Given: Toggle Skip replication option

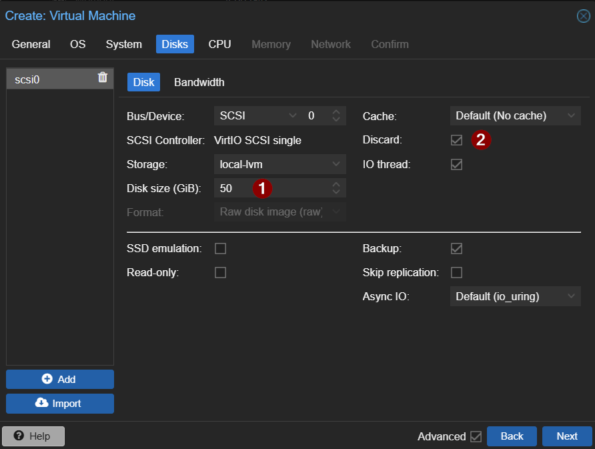Looking at the screenshot, I should pos(456,272).
